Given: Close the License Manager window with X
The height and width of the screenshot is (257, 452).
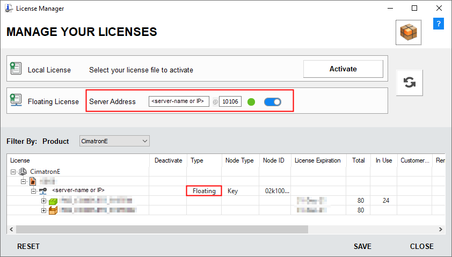Looking at the screenshot, I should (439, 8).
